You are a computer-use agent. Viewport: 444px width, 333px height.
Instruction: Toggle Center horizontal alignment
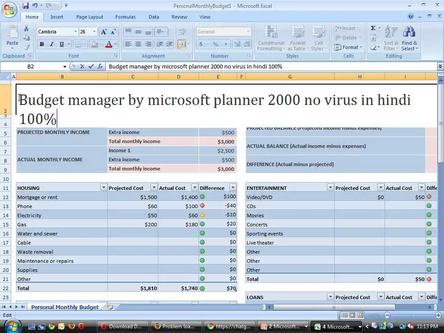[138, 44]
